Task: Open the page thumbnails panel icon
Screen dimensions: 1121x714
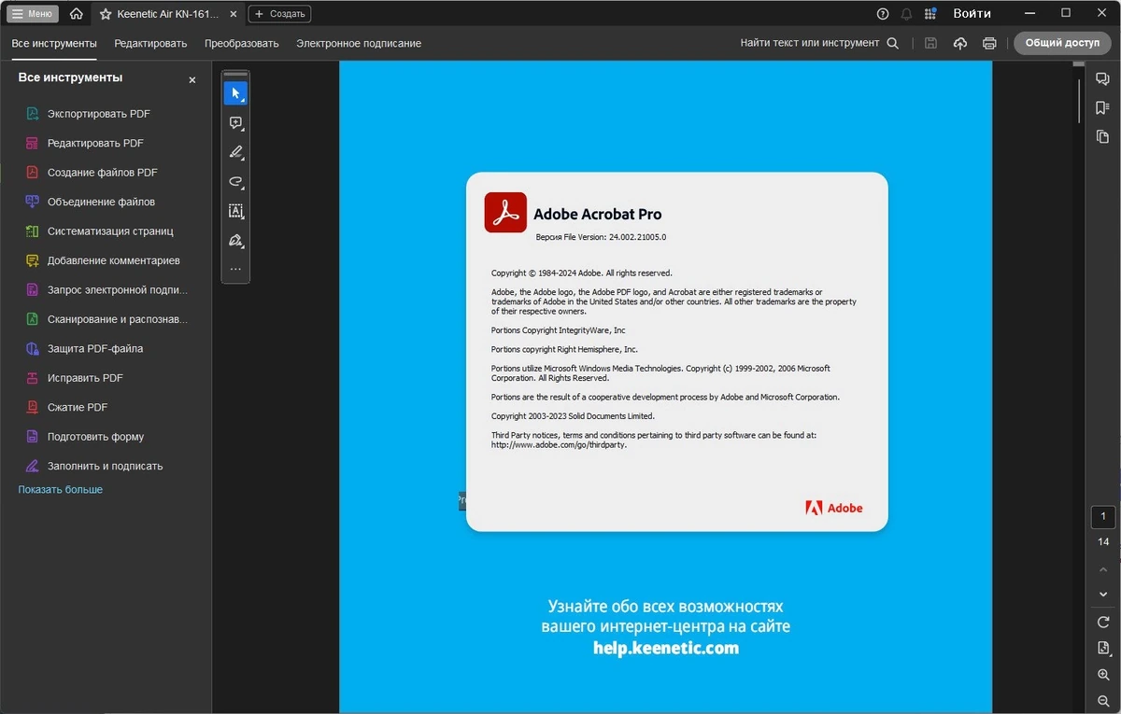Action: 1103,137
